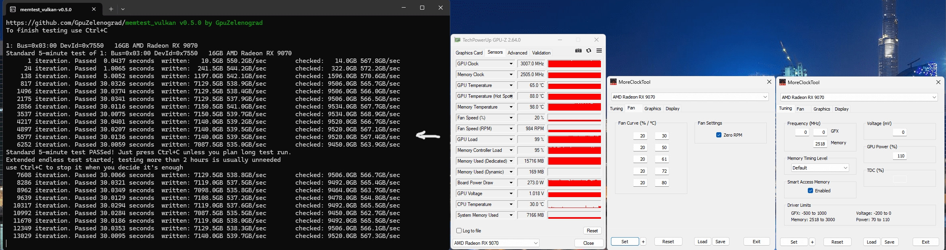Select GPU-Z Sensors tab
Screen dimensions: 946x250
tap(495, 52)
